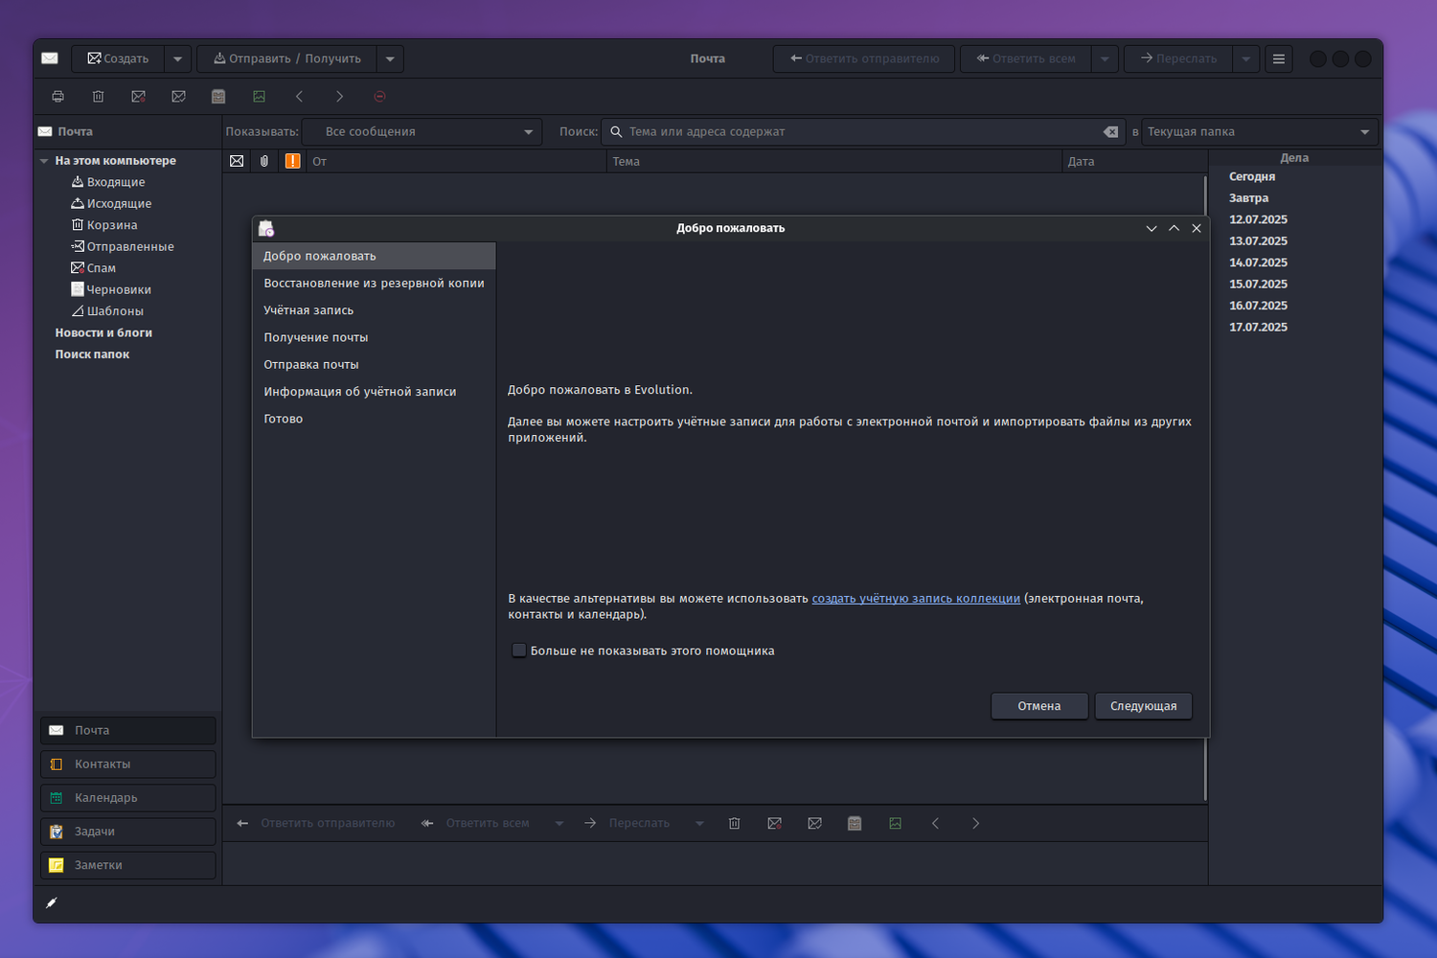Viewport: 1437px width, 958px height.
Task: Enable 'Больше не показывать этого помощника' checkbox
Action: (x=518, y=650)
